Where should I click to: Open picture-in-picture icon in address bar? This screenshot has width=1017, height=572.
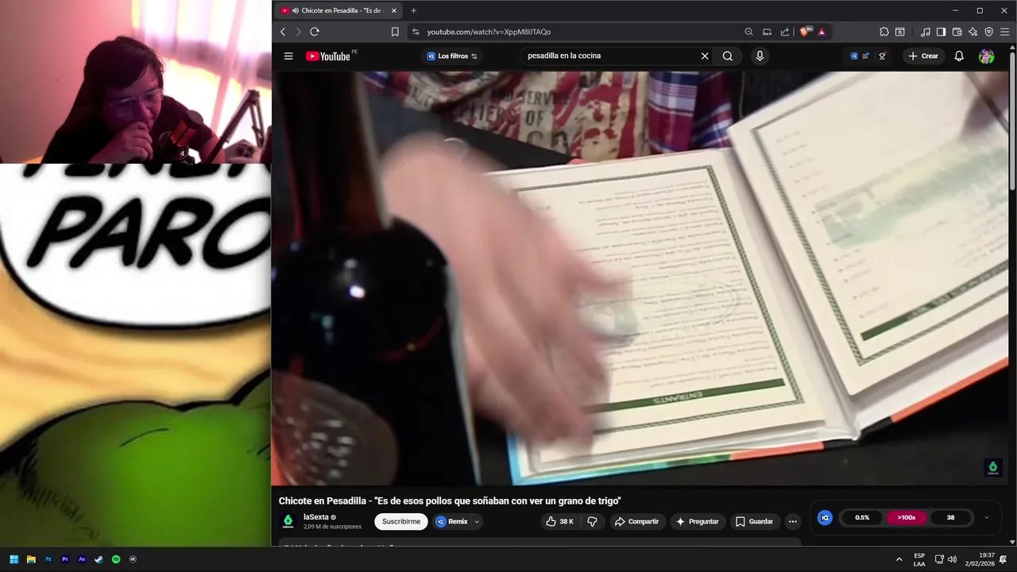pos(767,32)
